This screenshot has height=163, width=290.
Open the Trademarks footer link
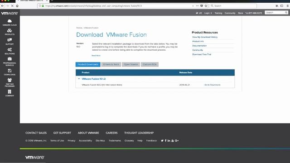pyautogui.click(x=115, y=141)
